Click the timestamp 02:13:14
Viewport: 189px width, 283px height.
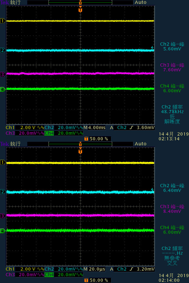169,139
